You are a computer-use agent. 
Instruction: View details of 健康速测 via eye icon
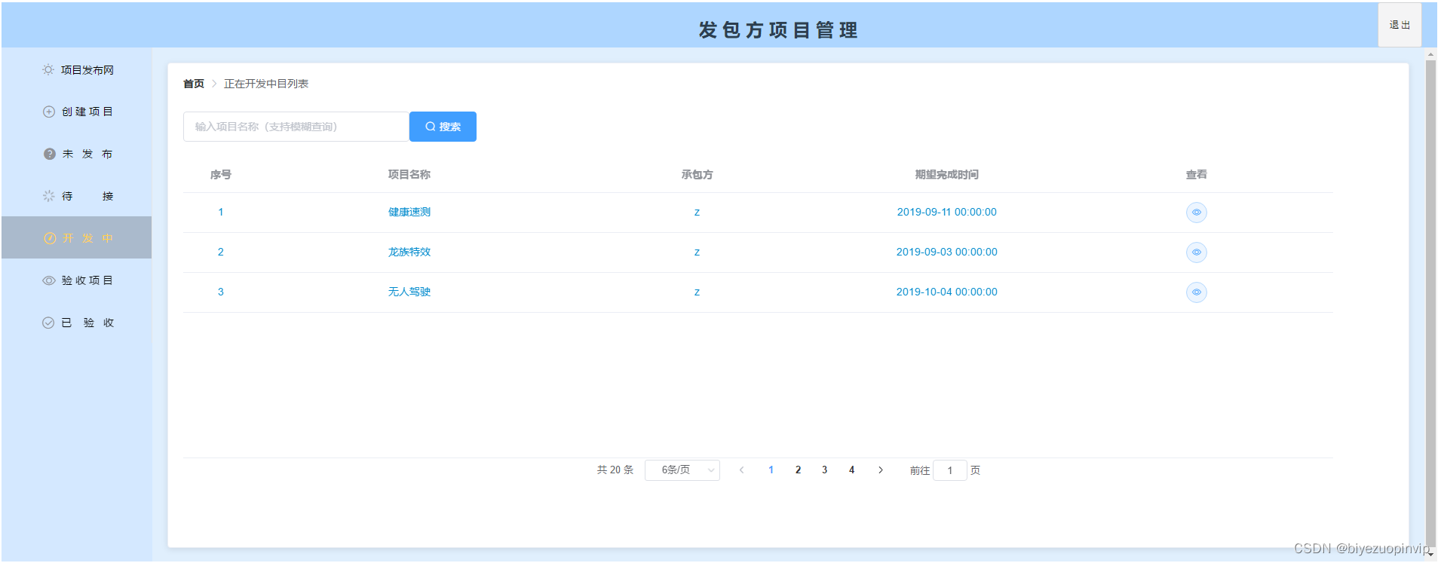click(1196, 213)
